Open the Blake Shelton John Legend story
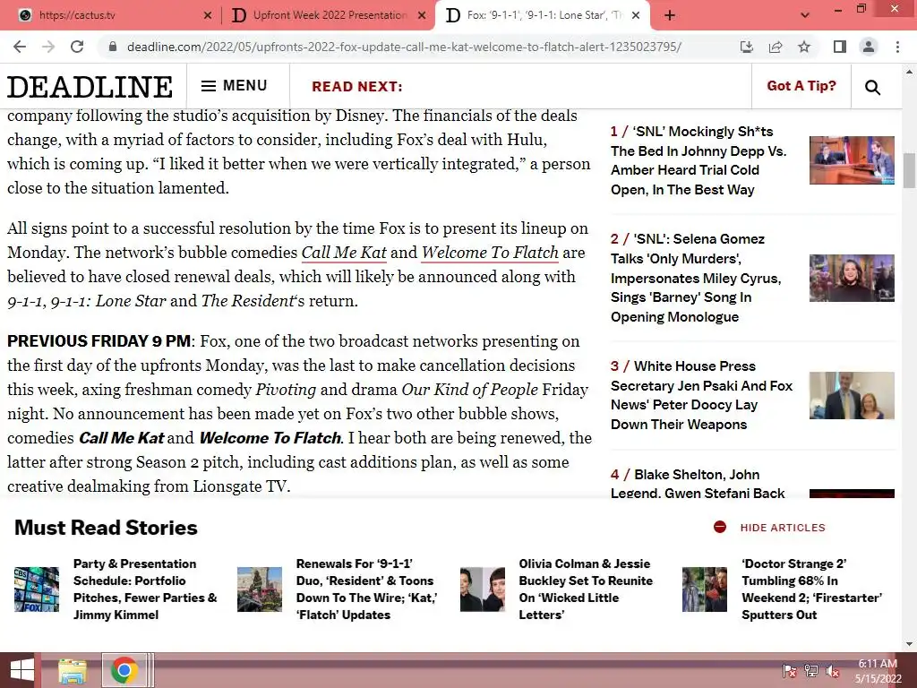Viewport: 917px width, 688px height. coord(698,483)
